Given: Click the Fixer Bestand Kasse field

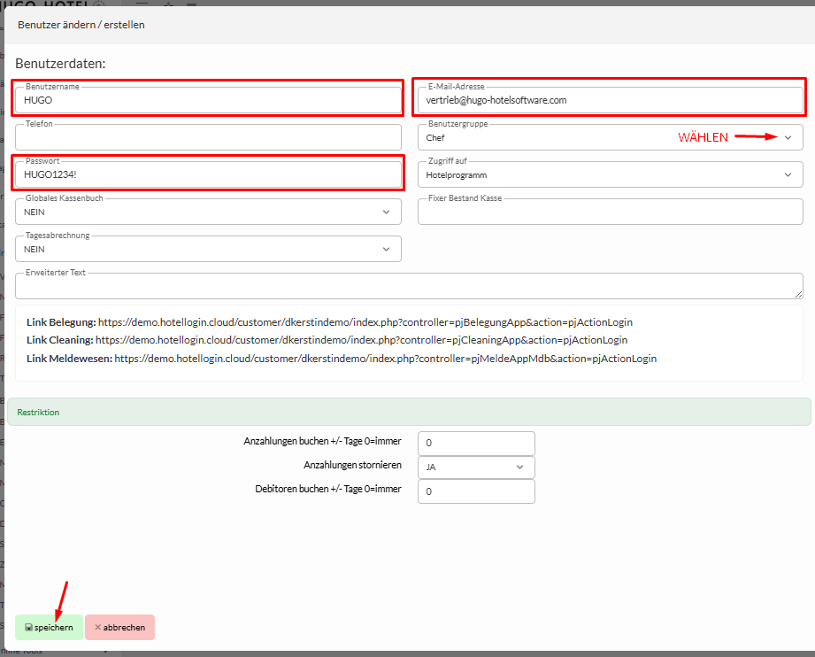Looking at the screenshot, I should [x=610, y=213].
